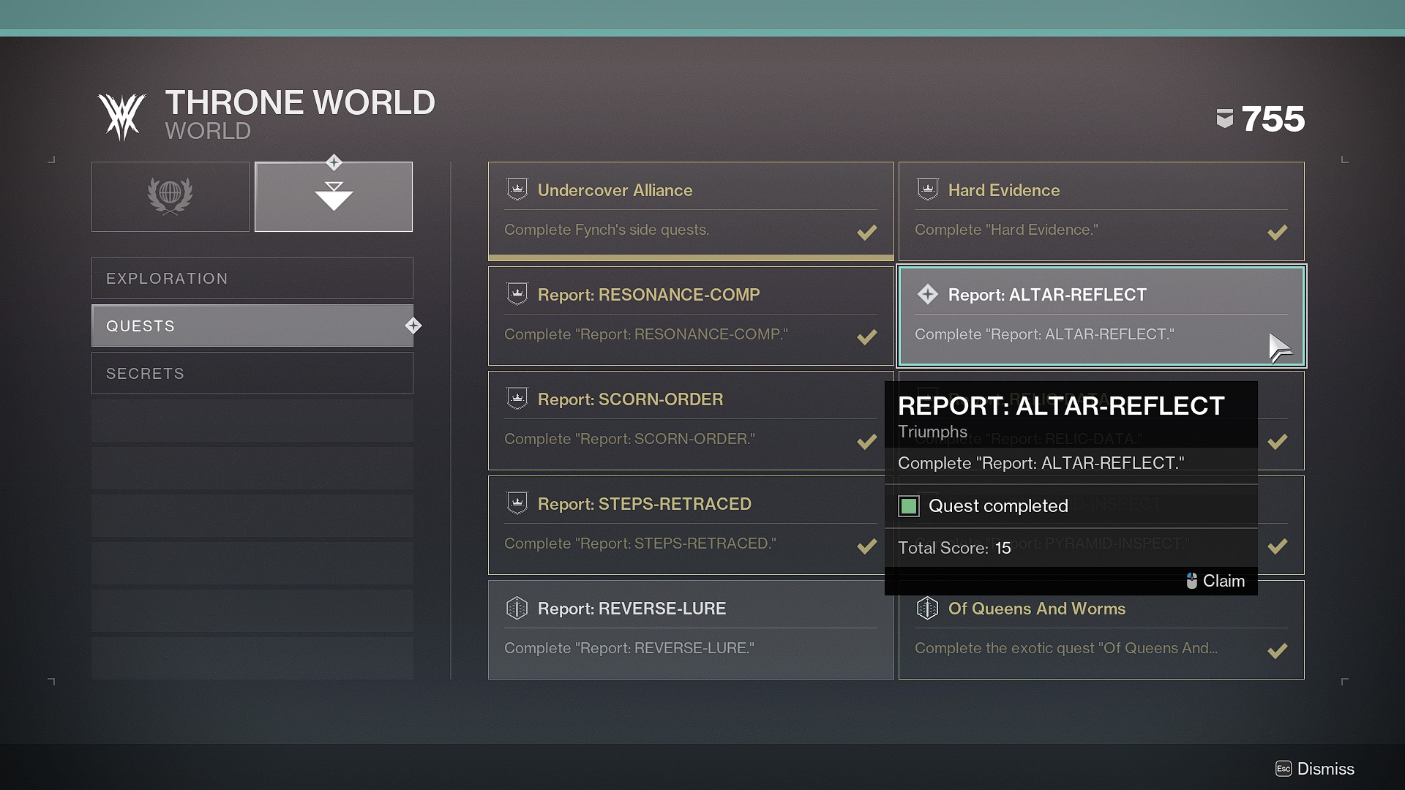Image resolution: width=1405 pixels, height=790 pixels.
Task: Click the checkmark on Undercover Alliance
Action: (x=867, y=233)
